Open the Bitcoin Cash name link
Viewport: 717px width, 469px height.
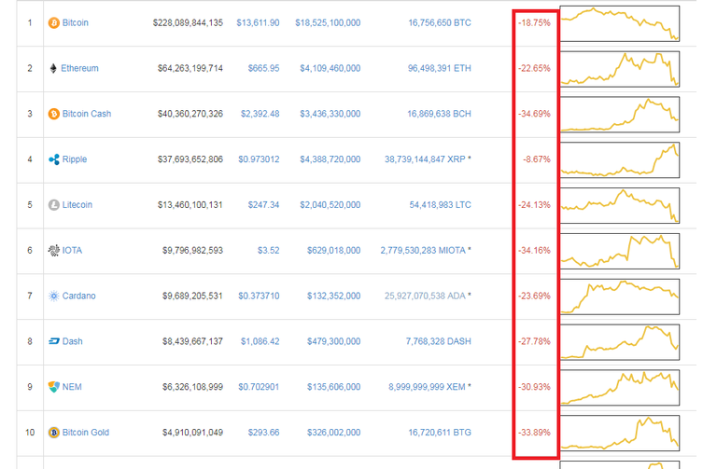87,114
